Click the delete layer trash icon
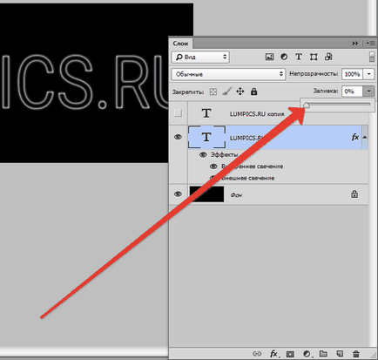378x360 pixels. click(x=356, y=354)
